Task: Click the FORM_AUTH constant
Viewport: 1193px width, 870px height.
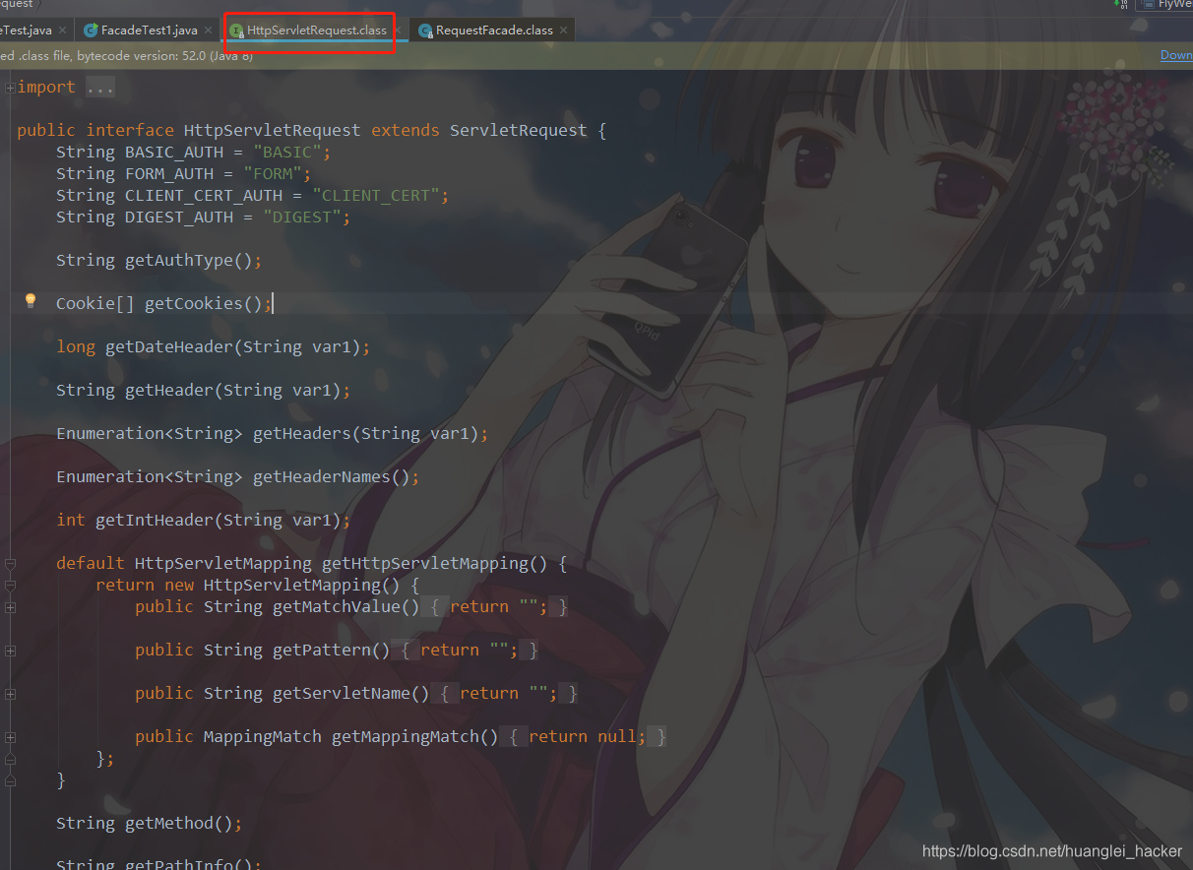Action: pyautogui.click(x=169, y=173)
